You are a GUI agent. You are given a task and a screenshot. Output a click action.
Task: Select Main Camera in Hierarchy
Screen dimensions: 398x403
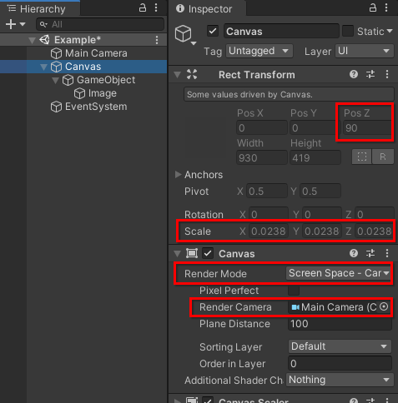click(x=96, y=53)
